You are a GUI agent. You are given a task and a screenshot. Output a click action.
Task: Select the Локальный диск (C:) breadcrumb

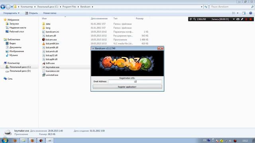[x=47, y=7]
